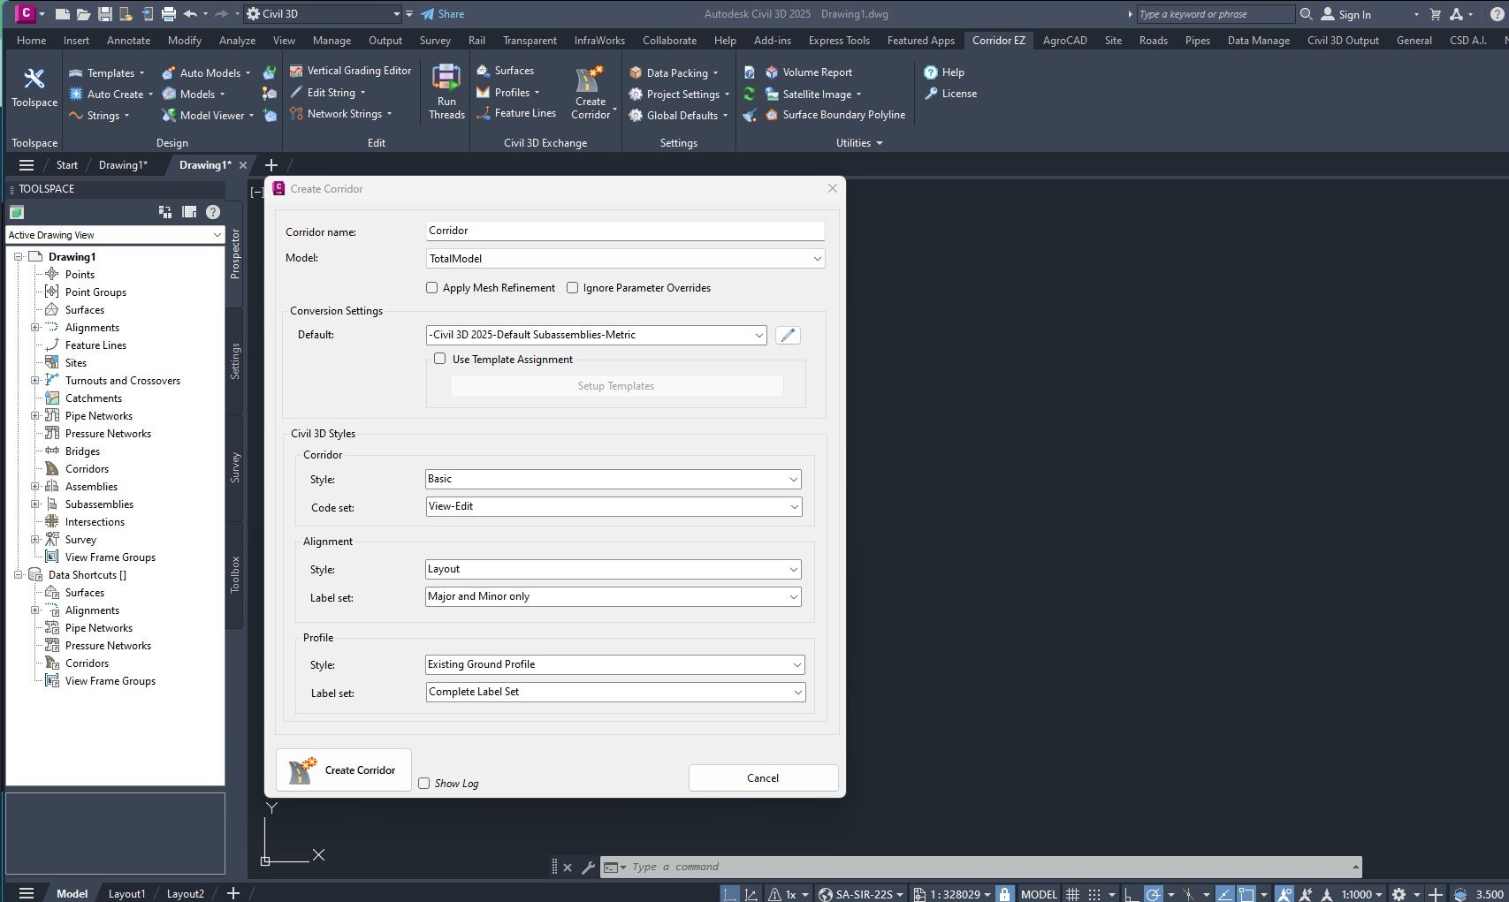Click the Surfaces exchange tool
Screen dimensions: 1509x902
click(x=505, y=71)
